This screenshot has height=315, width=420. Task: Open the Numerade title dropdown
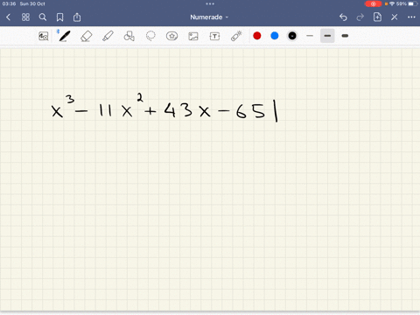click(x=209, y=17)
